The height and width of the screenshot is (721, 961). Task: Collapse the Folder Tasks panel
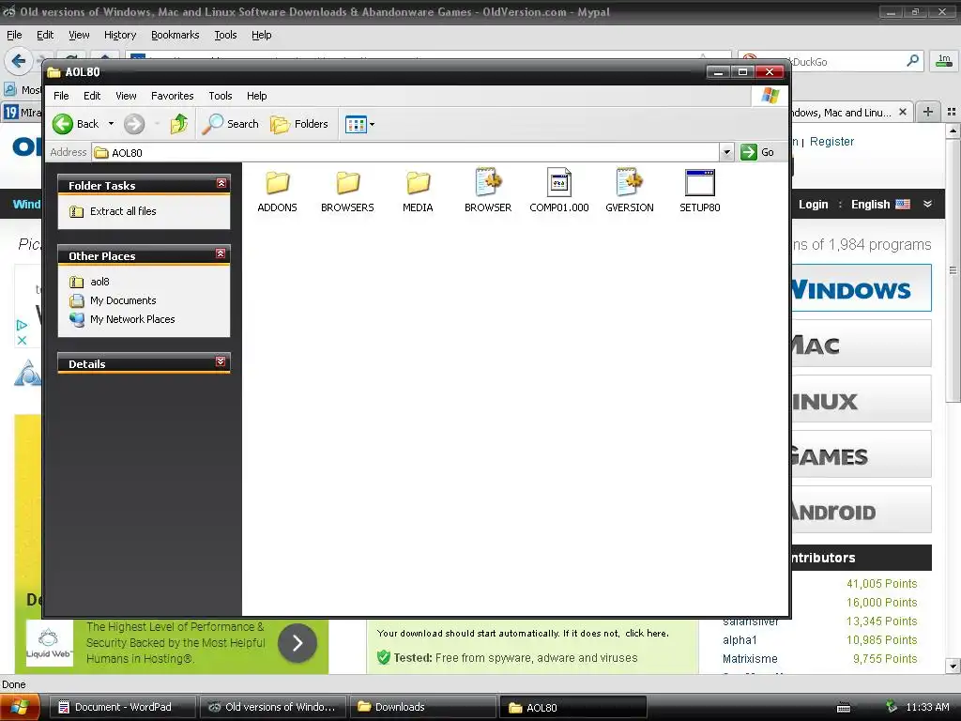point(221,183)
